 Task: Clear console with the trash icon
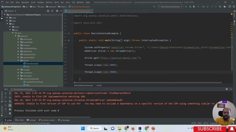[10, 113]
